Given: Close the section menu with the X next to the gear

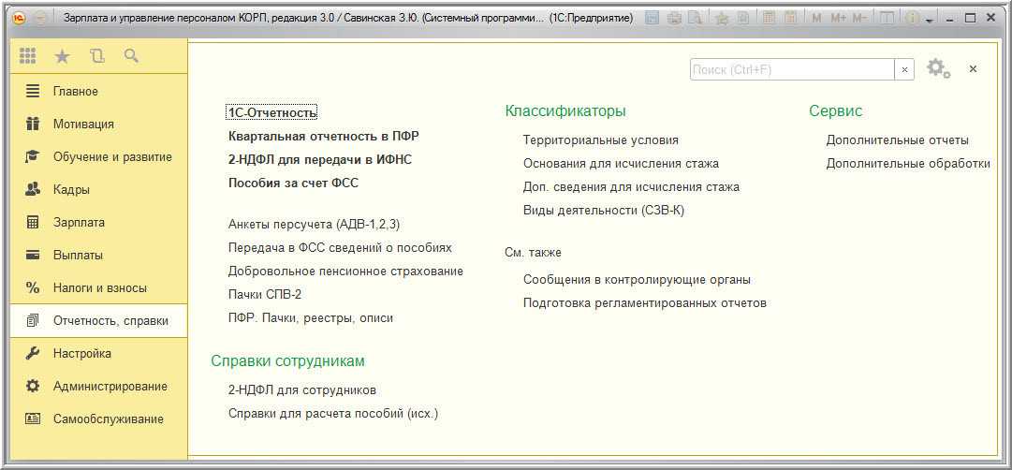Looking at the screenshot, I should (973, 69).
